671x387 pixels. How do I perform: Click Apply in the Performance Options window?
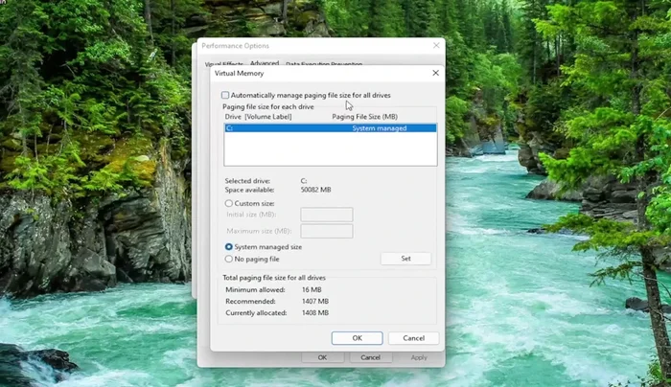click(419, 357)
